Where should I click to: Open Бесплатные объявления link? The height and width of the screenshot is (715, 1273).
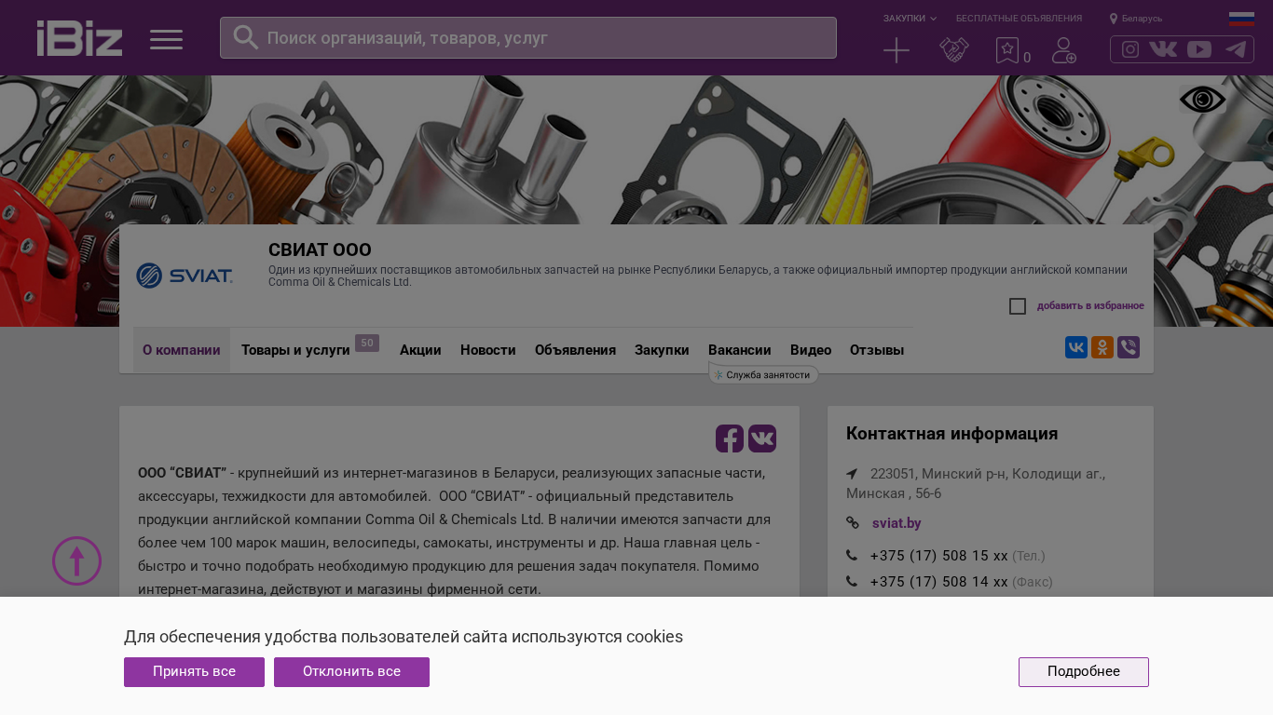pyautogui.click(x=1019, y=19)
